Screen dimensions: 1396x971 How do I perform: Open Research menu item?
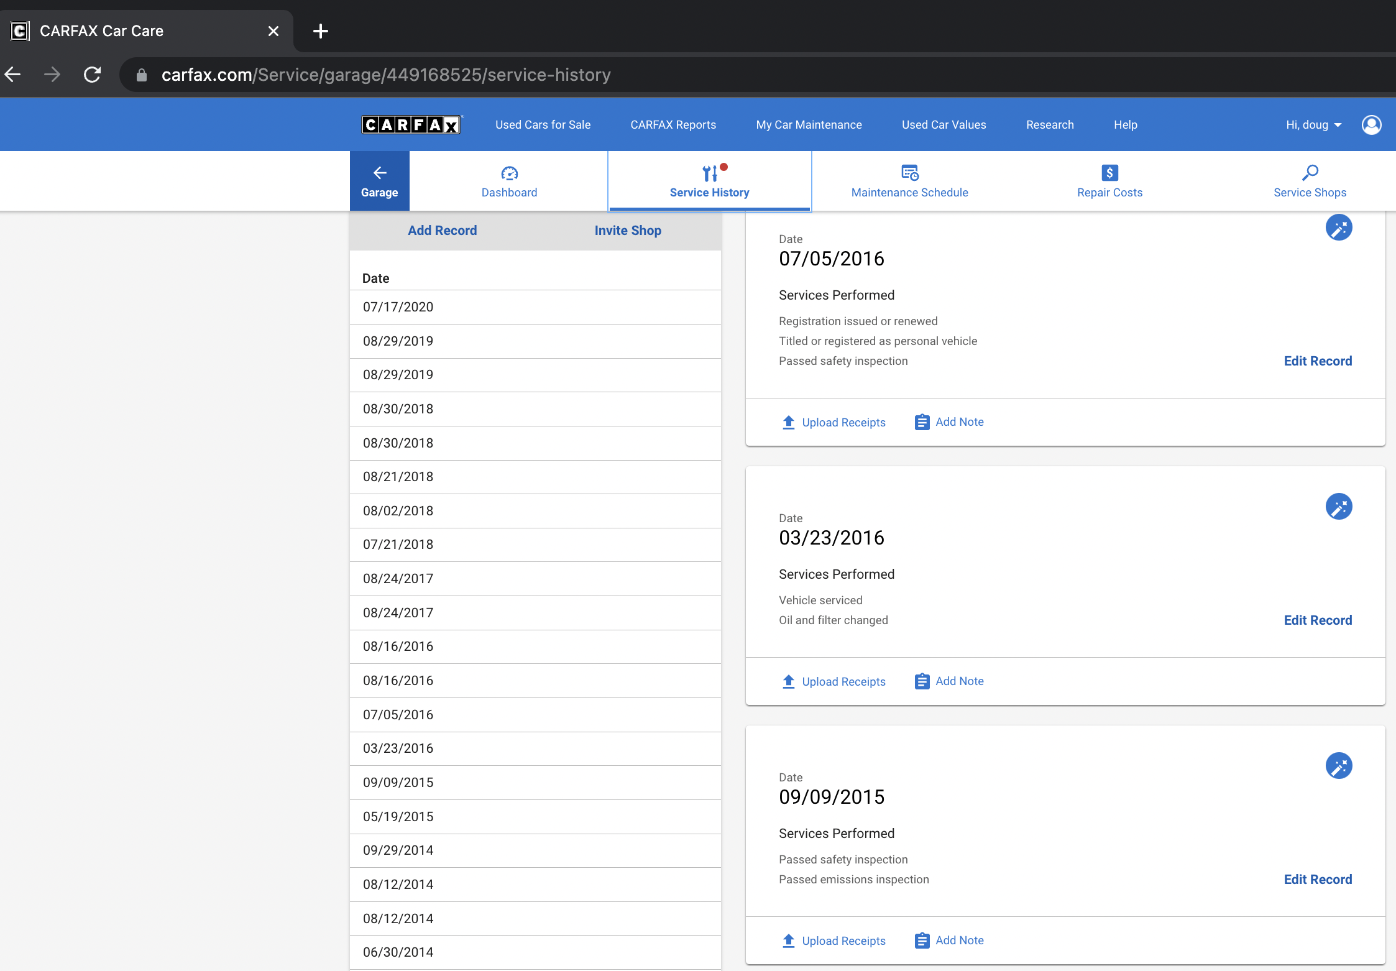point(1050,125)
